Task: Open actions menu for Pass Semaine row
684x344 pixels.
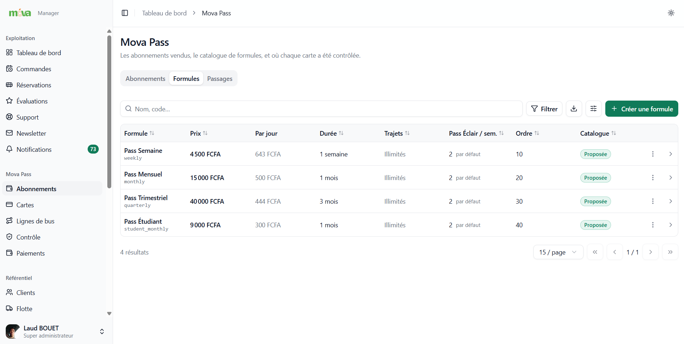Action: pyautogui.click(x=653, y=154)
